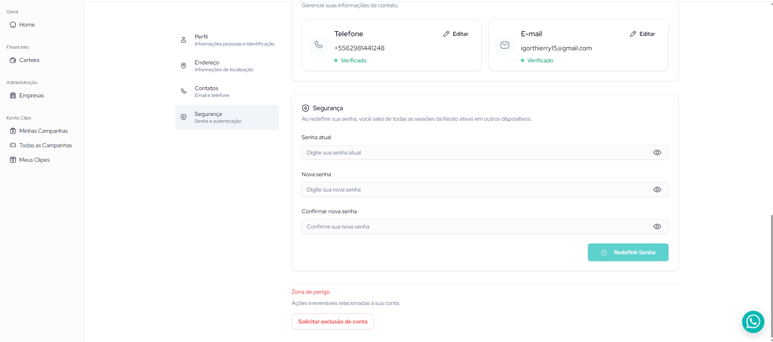Click the phone icon in Telefone card

point(319,45)
